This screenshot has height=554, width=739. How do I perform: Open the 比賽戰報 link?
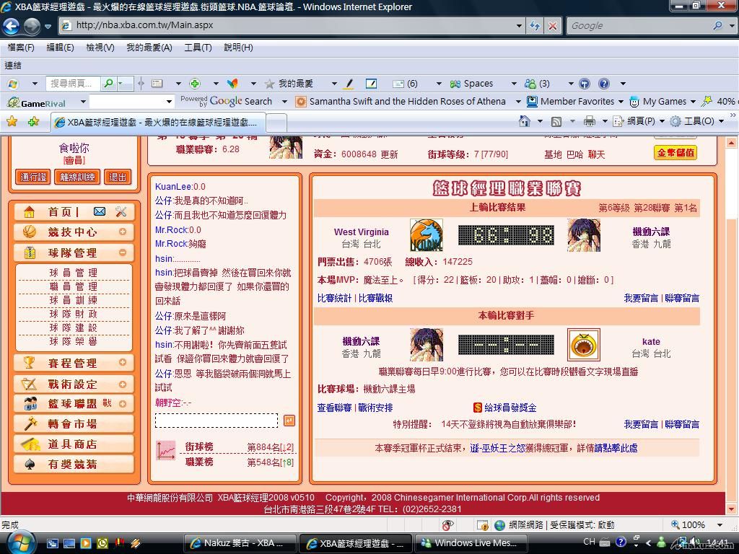[375, 298]
